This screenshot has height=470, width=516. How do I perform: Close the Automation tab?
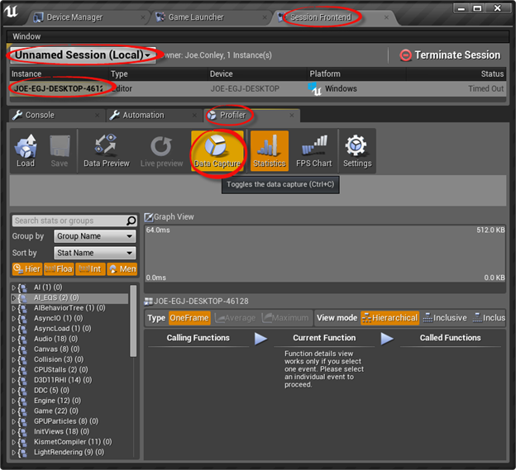pyautogui.click(x=194, y=115)
